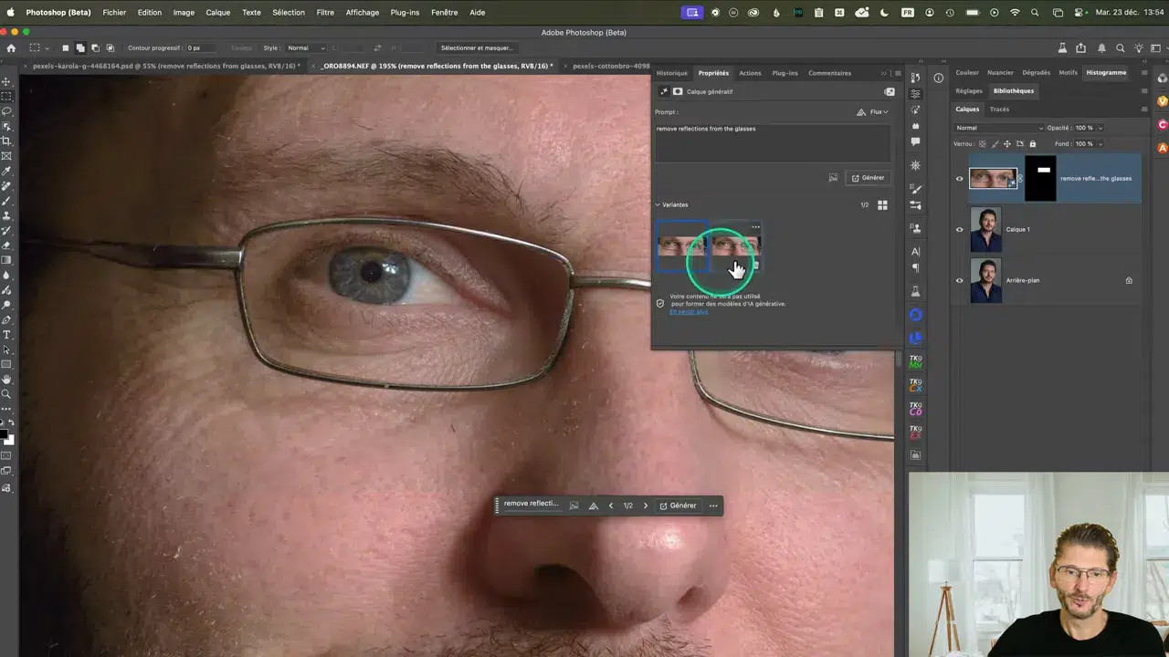This screenshot has height=657, width=1169.
Task: Toggle visibility of the generative layer
Action: tap(959, 178)
